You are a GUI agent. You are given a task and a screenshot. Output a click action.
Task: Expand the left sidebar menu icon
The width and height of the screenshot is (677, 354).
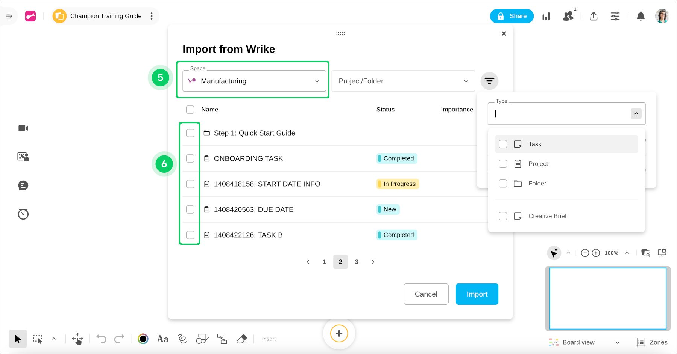click(9, 16)
